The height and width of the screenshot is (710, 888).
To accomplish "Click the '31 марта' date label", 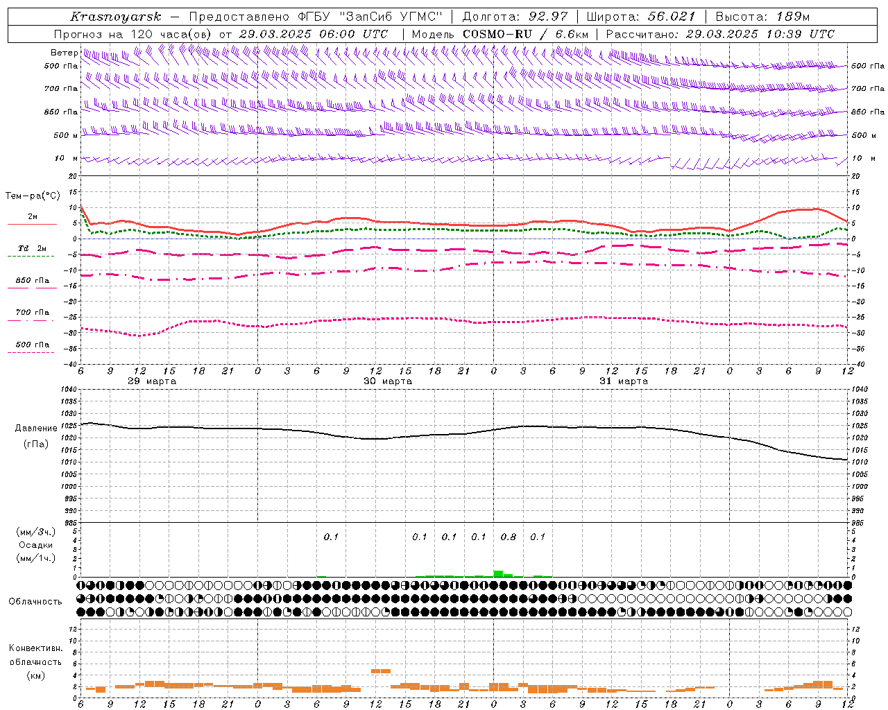I will click(624, 381).
